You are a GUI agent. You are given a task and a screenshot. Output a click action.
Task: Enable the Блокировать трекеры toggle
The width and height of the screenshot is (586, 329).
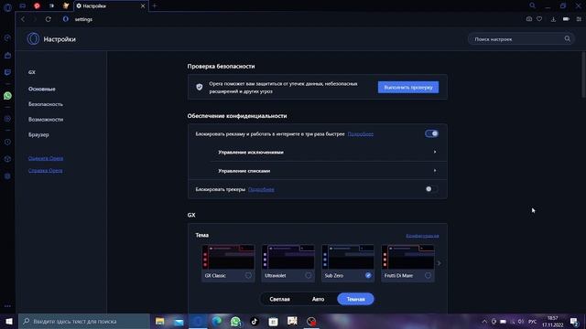click(431, 189)
